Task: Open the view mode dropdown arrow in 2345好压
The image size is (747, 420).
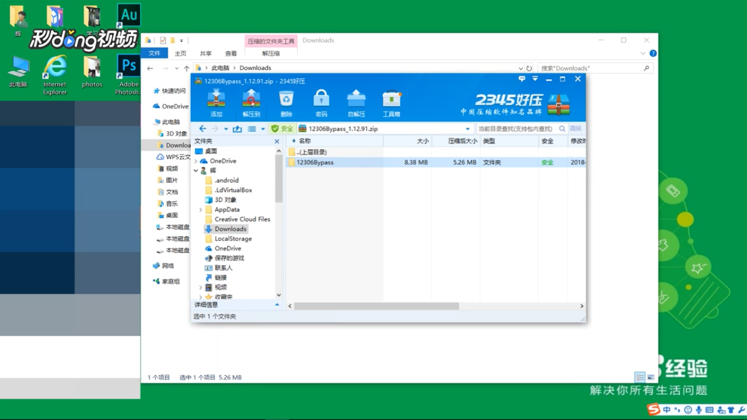Action: 262,129
